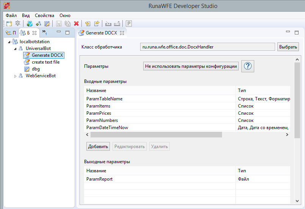Click the new bot station icon with green plus
The width and height of the screenshot is (305, 209).
(30, 23)
